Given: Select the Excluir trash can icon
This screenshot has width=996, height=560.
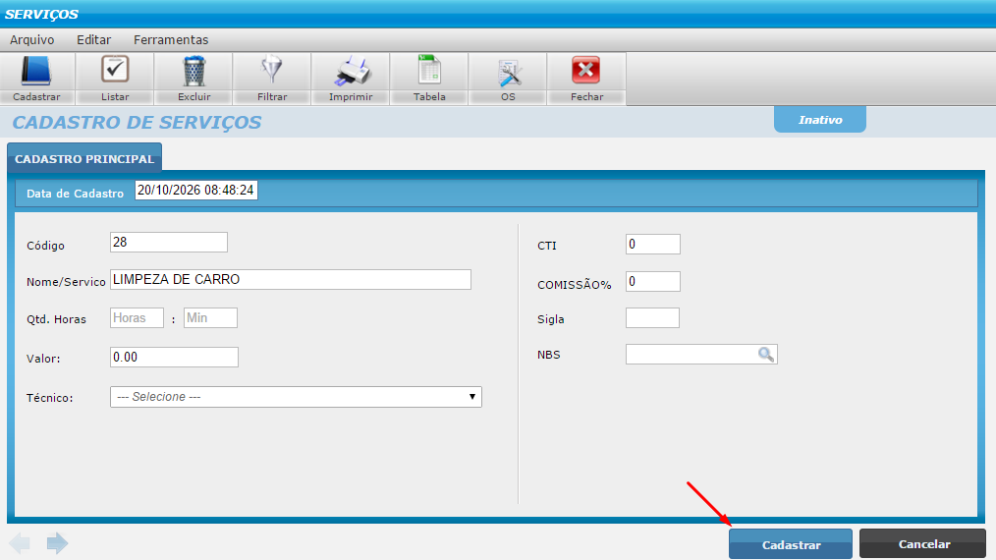Looking at the screenshot, I should click(194, 71).
